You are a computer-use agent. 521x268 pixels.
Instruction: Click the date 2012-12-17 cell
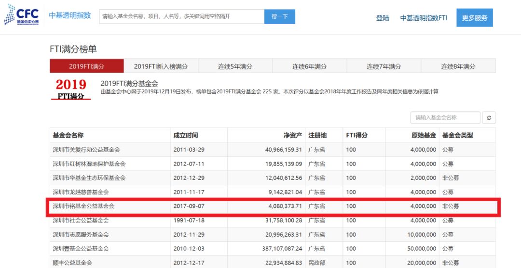point(189,263)
